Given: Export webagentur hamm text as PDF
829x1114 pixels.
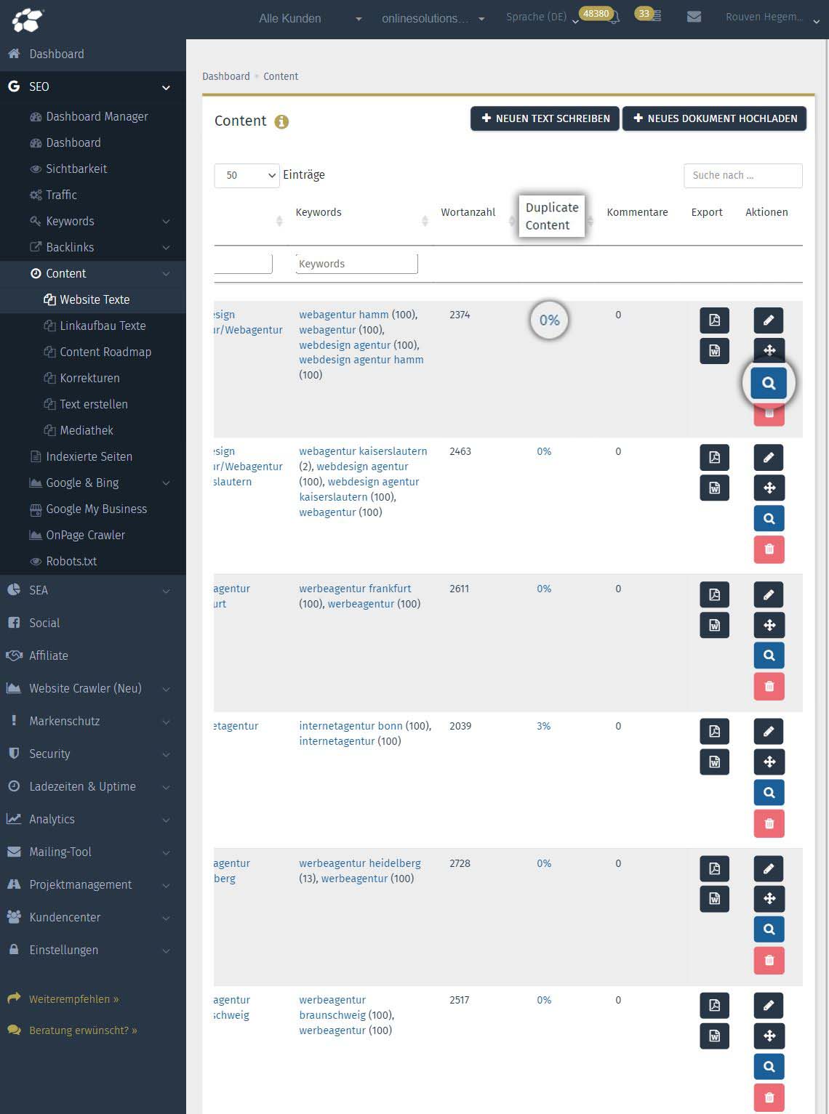Looking at the screenshot, I should [714, 320].
